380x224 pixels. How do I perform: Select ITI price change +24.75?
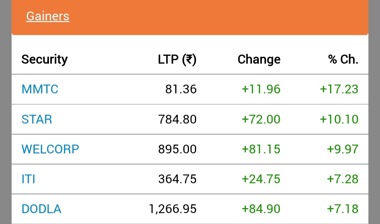point(261,179)
